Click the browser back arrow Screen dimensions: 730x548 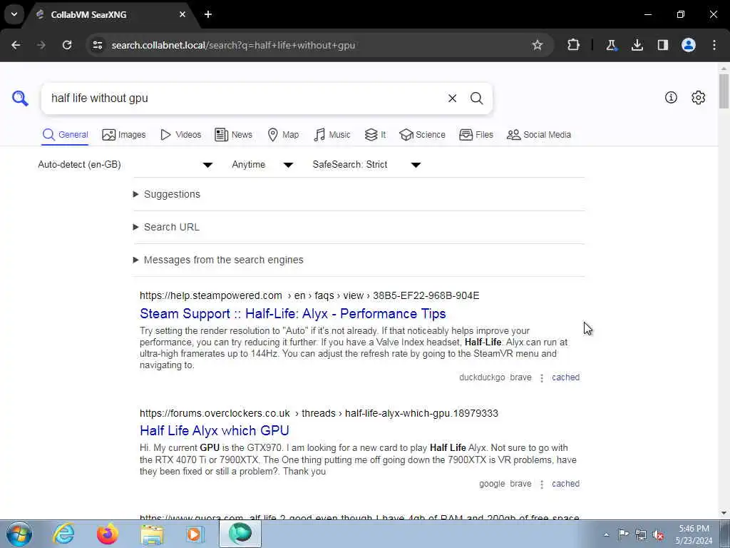pyautogui.click(x=16, y=45)
